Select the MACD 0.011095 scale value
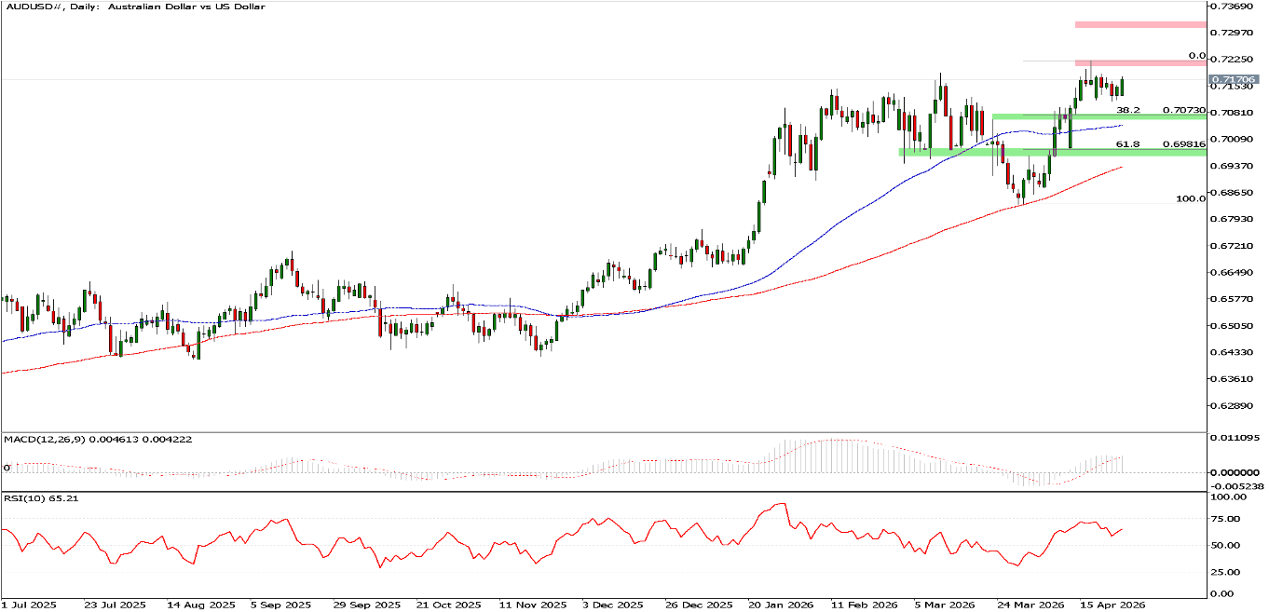 [1233, 437]
